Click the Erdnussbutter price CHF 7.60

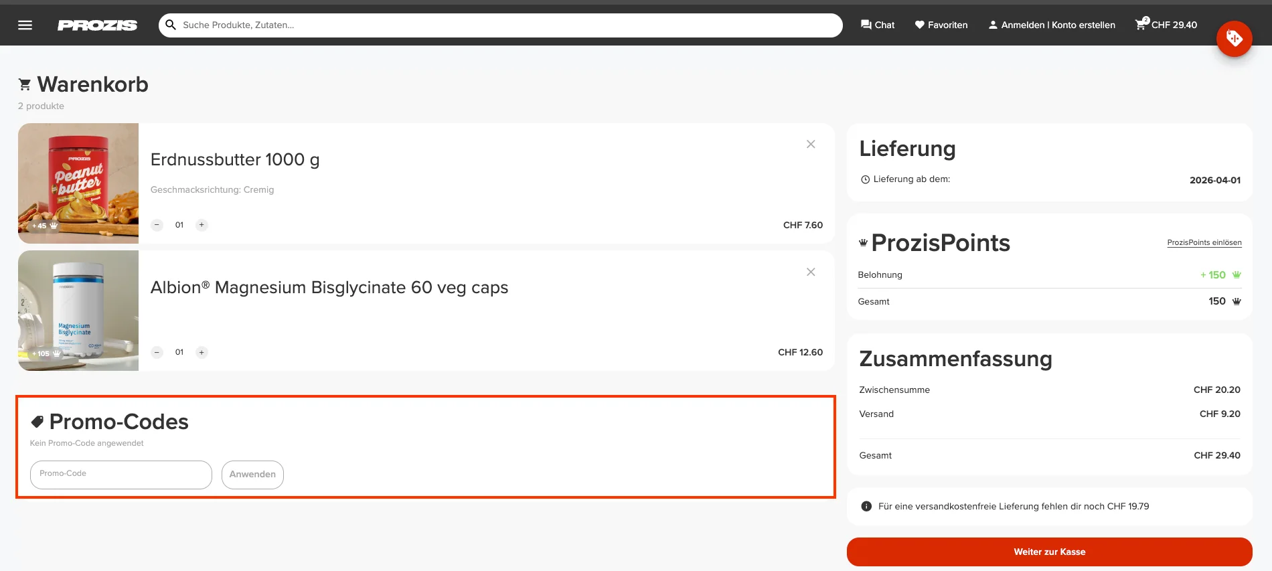[x=803, y=225]
